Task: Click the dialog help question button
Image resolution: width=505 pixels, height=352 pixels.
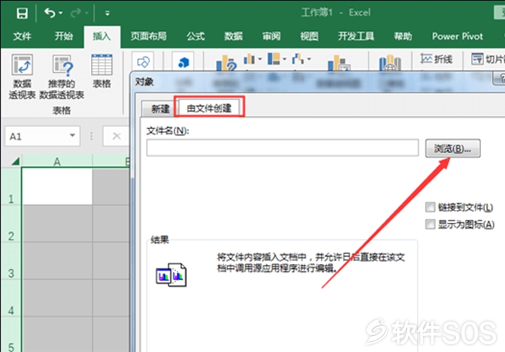Action: (501, 78)
